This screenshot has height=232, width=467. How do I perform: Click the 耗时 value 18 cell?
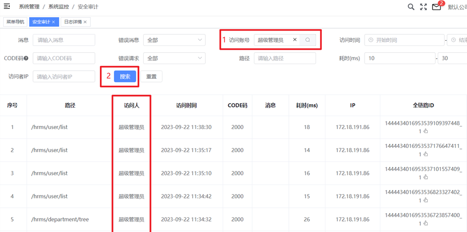click(x=307, y=127)
